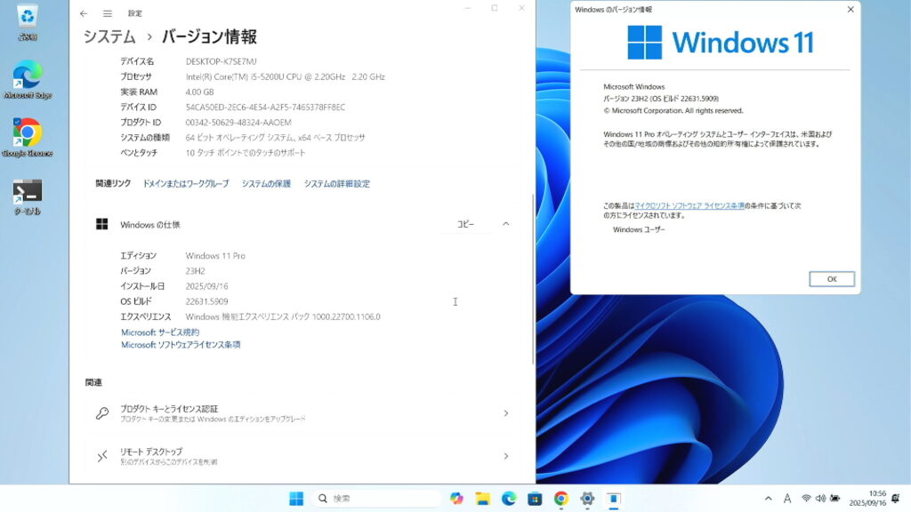Click the Windows Start button
The image size is (911, 512).
tap(296, 499)
